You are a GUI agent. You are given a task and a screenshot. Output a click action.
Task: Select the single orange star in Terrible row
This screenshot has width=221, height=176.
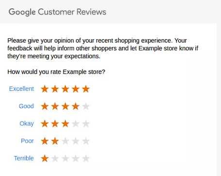(45, 159)
